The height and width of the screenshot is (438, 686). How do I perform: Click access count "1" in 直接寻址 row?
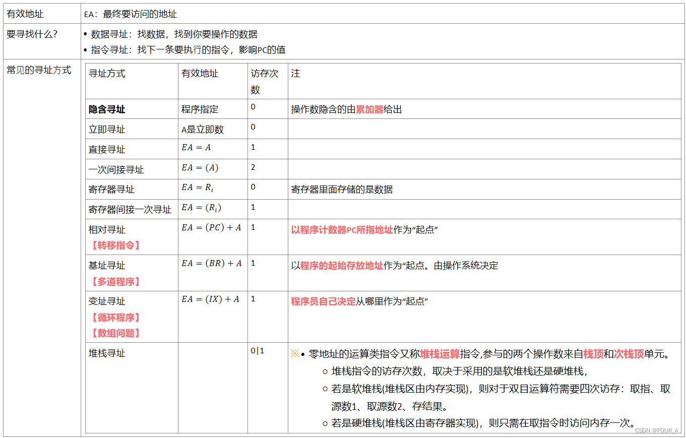(x=253, y=147)
